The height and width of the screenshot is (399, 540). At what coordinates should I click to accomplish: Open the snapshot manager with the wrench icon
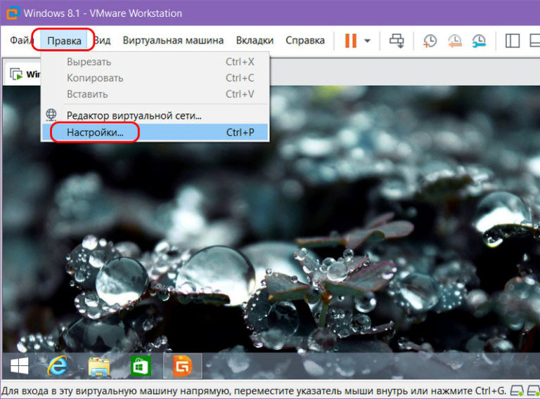click(479, 41)
